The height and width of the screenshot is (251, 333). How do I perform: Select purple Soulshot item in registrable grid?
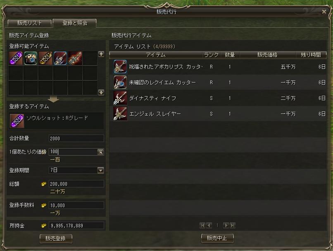pos(16,58)
